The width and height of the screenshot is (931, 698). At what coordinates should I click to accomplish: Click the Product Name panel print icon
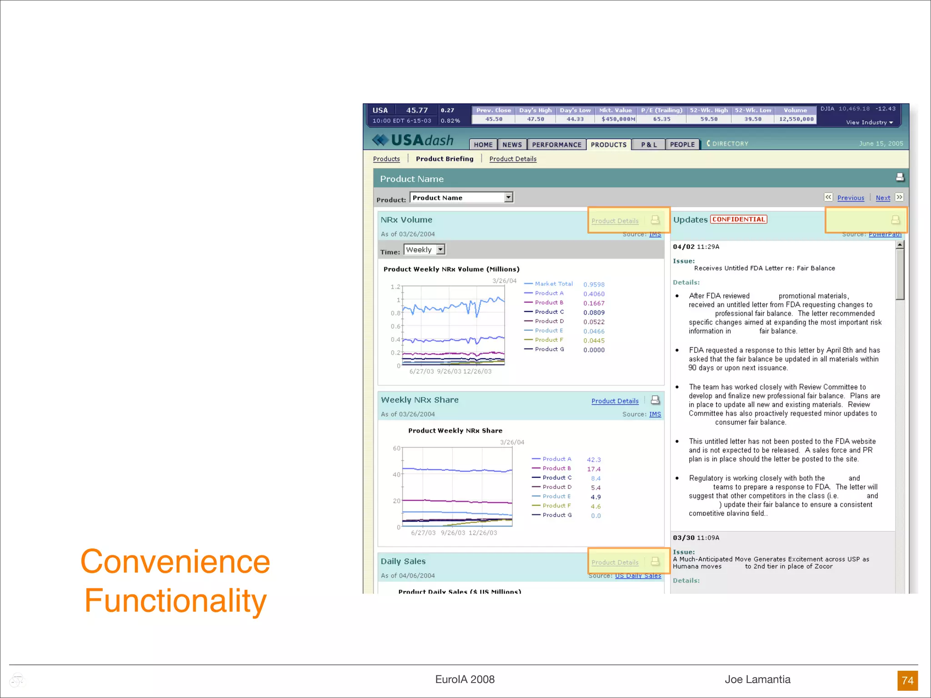point(900,177)
